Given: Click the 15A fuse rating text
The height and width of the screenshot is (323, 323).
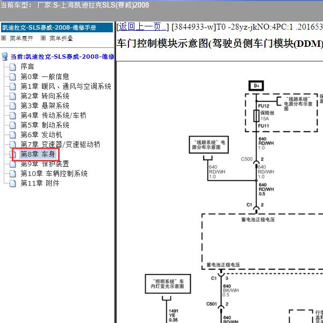Looking at the screenshot, I should point(264,118).
